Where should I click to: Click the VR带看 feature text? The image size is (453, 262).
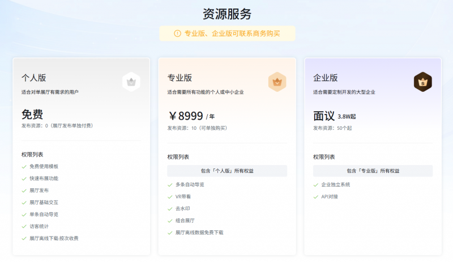point(183,197)
